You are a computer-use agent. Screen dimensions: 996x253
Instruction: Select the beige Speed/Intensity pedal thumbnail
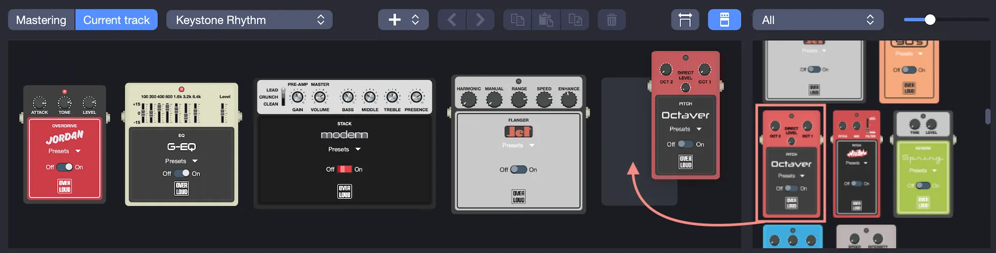866,237
